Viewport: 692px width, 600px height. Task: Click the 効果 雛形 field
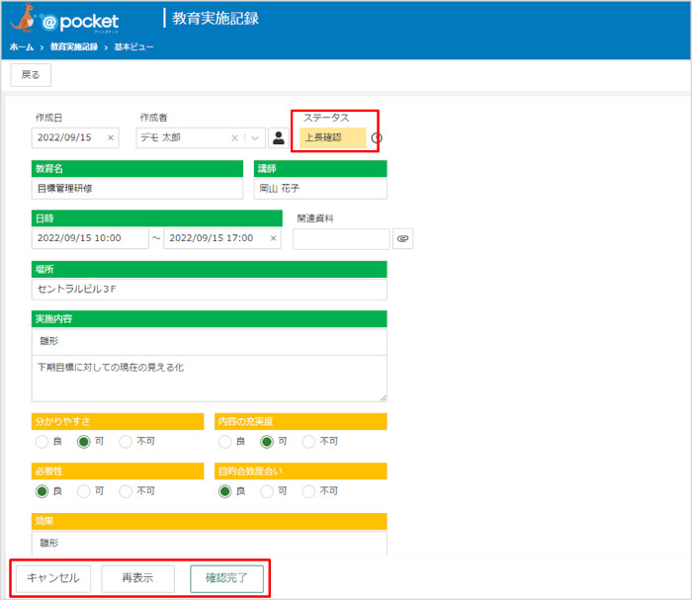[x=210, y=543]
